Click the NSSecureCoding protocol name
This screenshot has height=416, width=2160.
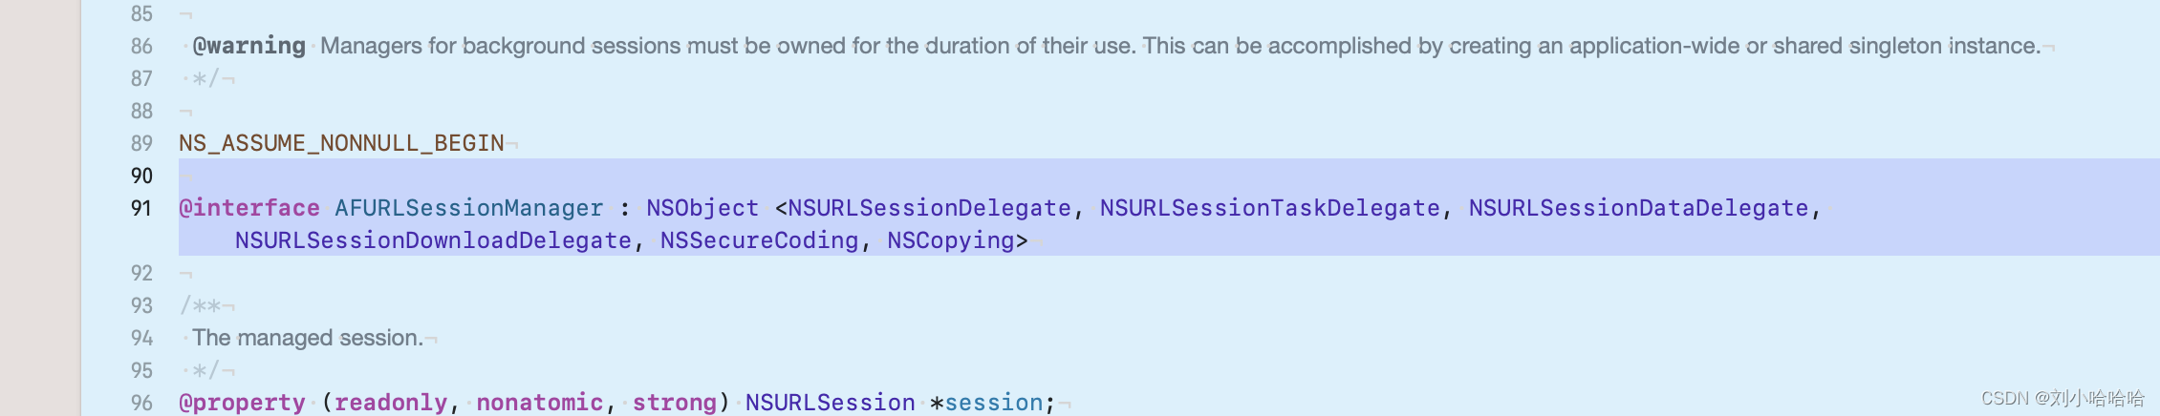(759, 240)
